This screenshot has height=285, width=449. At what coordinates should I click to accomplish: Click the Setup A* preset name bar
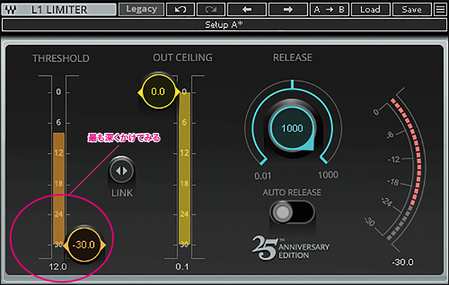point(224,25)
